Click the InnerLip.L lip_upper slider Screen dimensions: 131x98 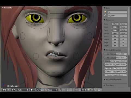(x=115, y=65)
